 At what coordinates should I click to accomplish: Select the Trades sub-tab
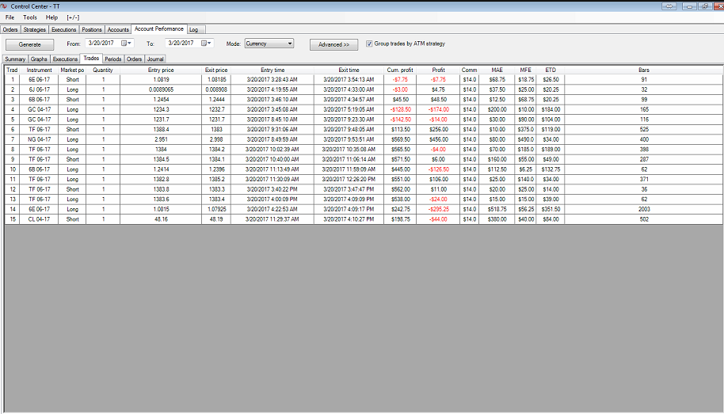tap(91, 58)
